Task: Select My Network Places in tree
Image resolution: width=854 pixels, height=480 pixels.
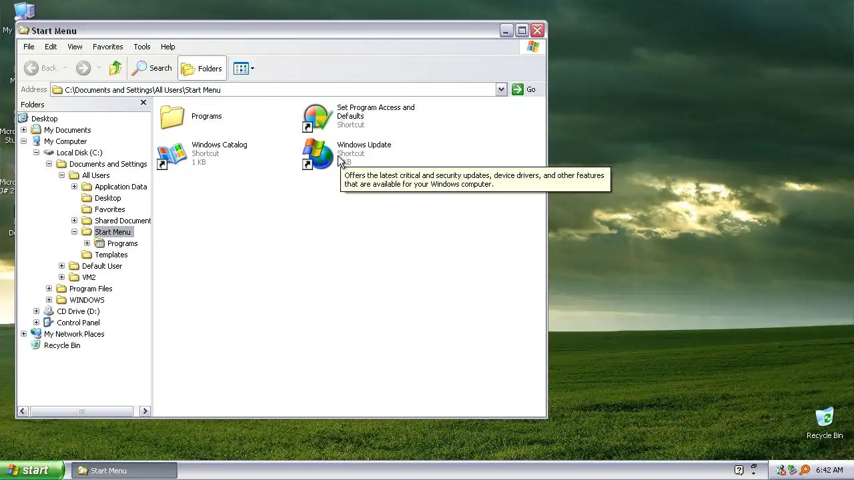Action: coord(74,334)
